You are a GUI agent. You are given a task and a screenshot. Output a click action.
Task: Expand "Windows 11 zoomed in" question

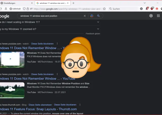click(x=98, y=29)
